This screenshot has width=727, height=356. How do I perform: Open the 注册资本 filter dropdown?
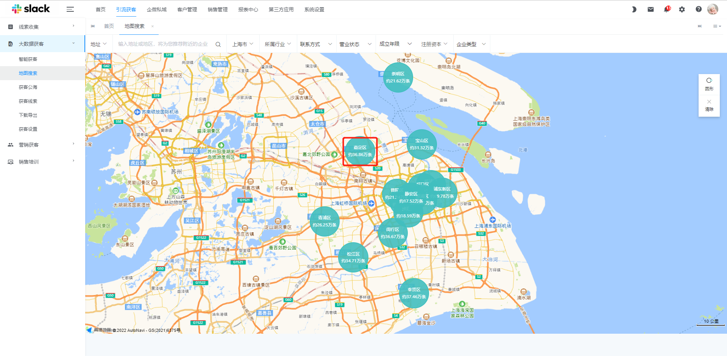tap(434, 44)
